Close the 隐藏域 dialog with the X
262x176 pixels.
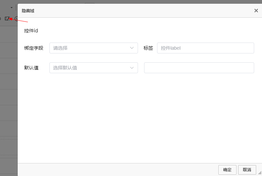coord(256,11)
